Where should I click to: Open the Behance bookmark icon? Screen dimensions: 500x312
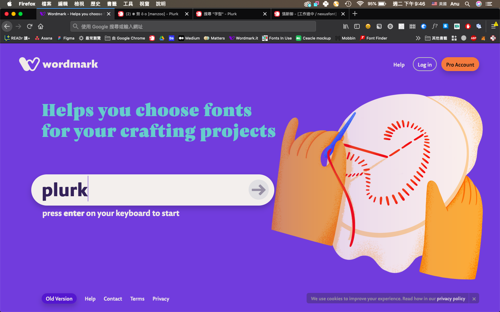[x=172, y=38]
